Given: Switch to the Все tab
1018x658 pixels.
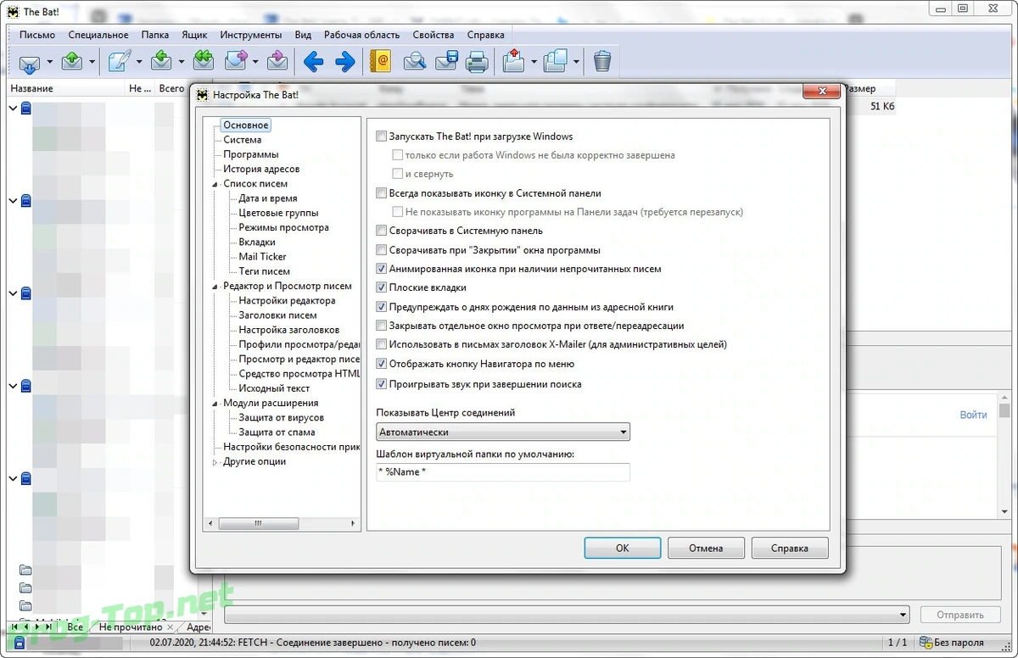Looking at the screenshot, I should (76, 627).
